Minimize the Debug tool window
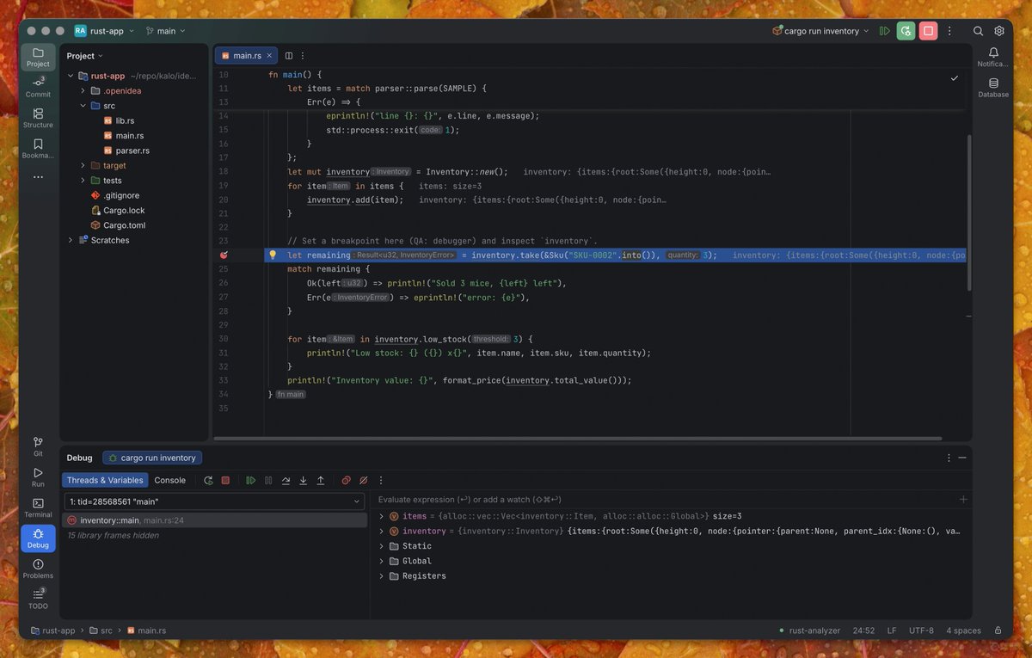The width and height of the screenshot is (1032, 658). tap(962, 458)
